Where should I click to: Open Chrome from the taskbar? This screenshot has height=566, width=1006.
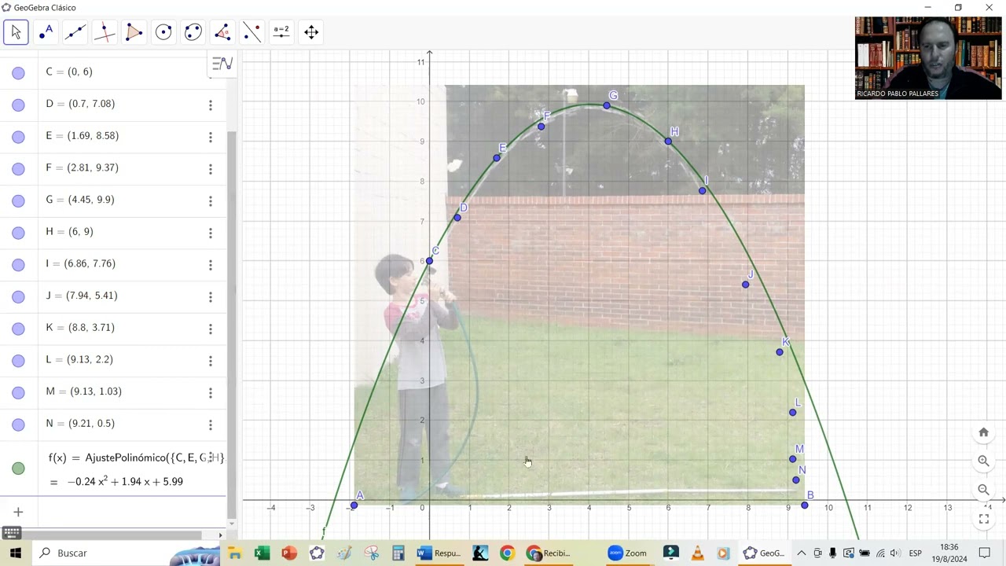coord(507,553)
